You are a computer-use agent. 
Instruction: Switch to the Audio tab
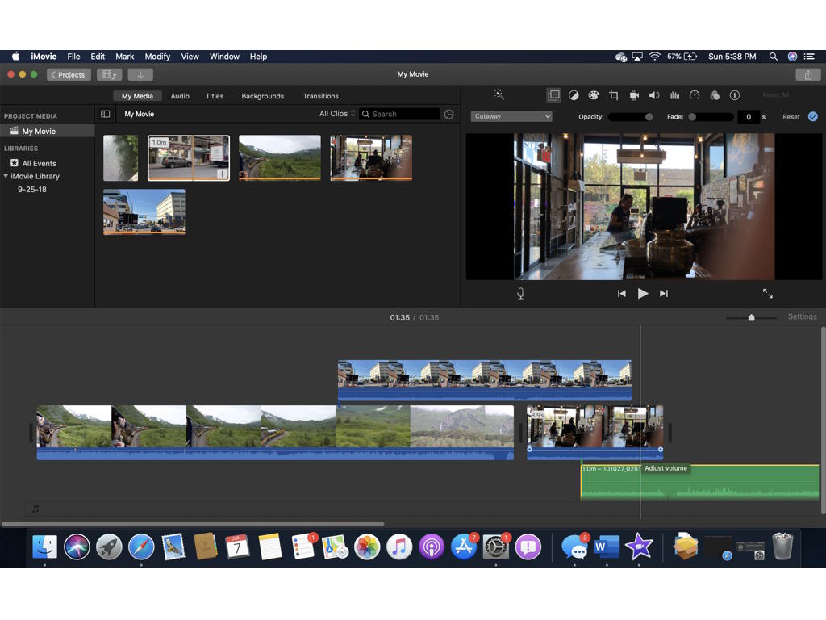(180, 96)
